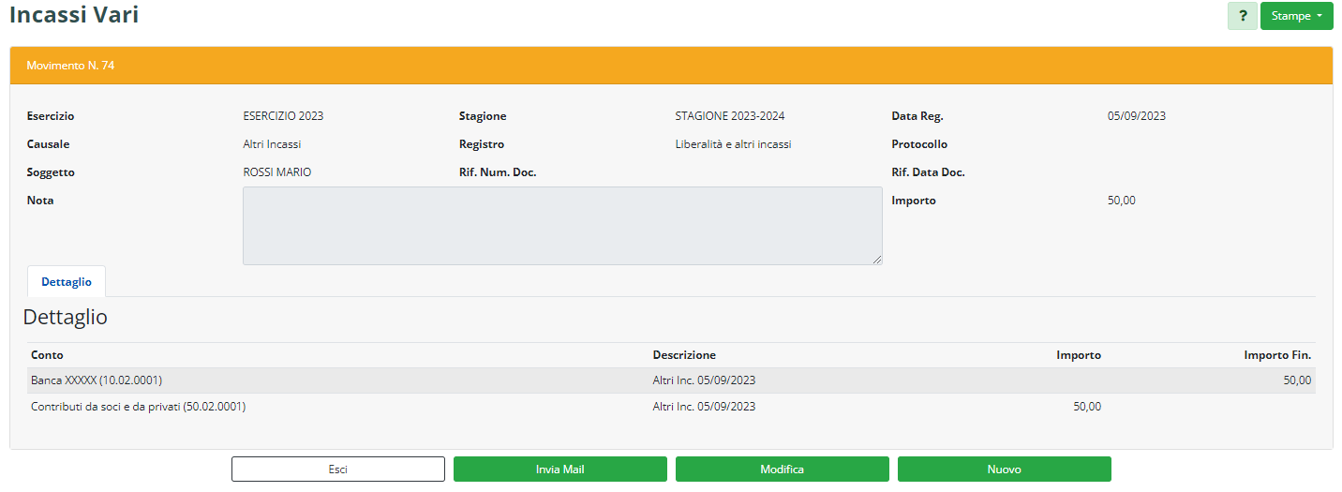This screenshot has height=492, width=1342.
Task: Click the Nota textarea resize handle
Action: [877, 260]
